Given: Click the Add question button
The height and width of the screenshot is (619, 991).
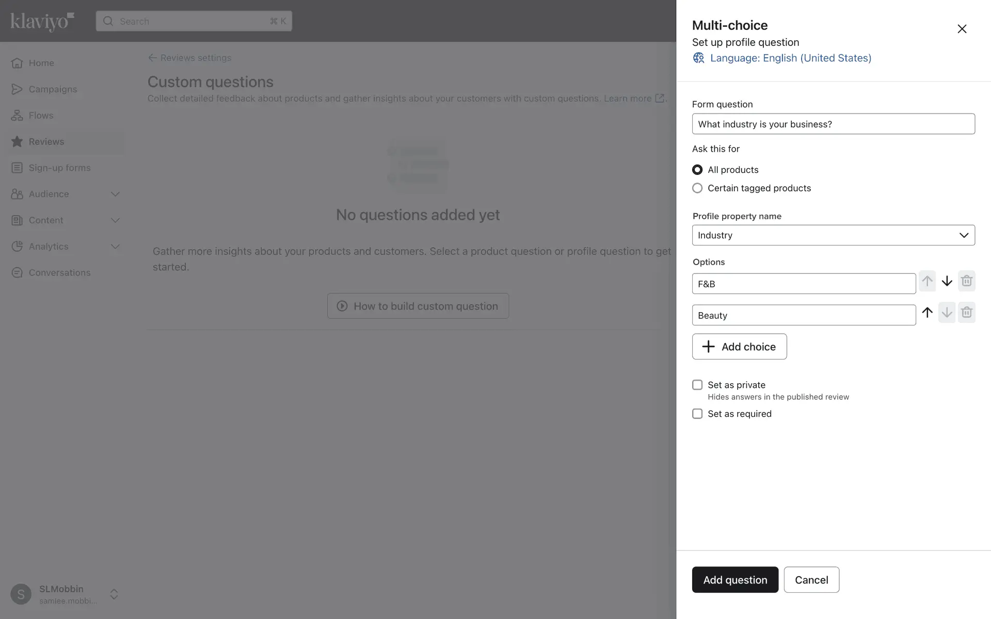Looking at the screenshot, I should [734, 580].
